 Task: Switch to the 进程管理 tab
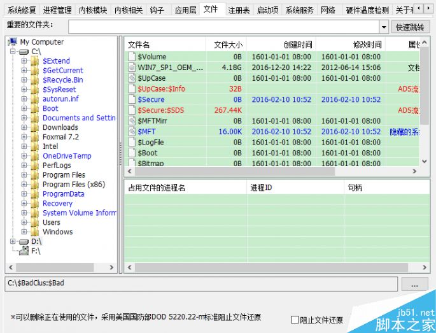point(57,10)
